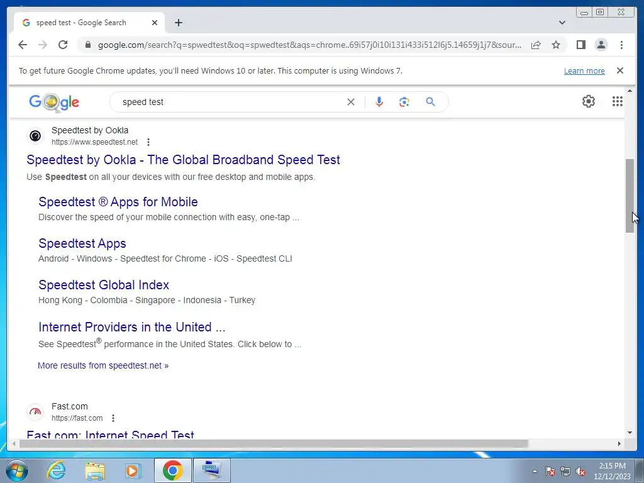
Task: Click the padlock site info icon
Action: (87, 45)
